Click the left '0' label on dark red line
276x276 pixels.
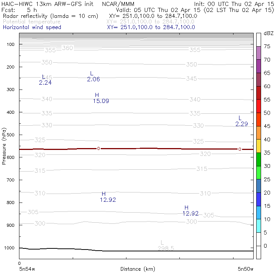[98, 148]
